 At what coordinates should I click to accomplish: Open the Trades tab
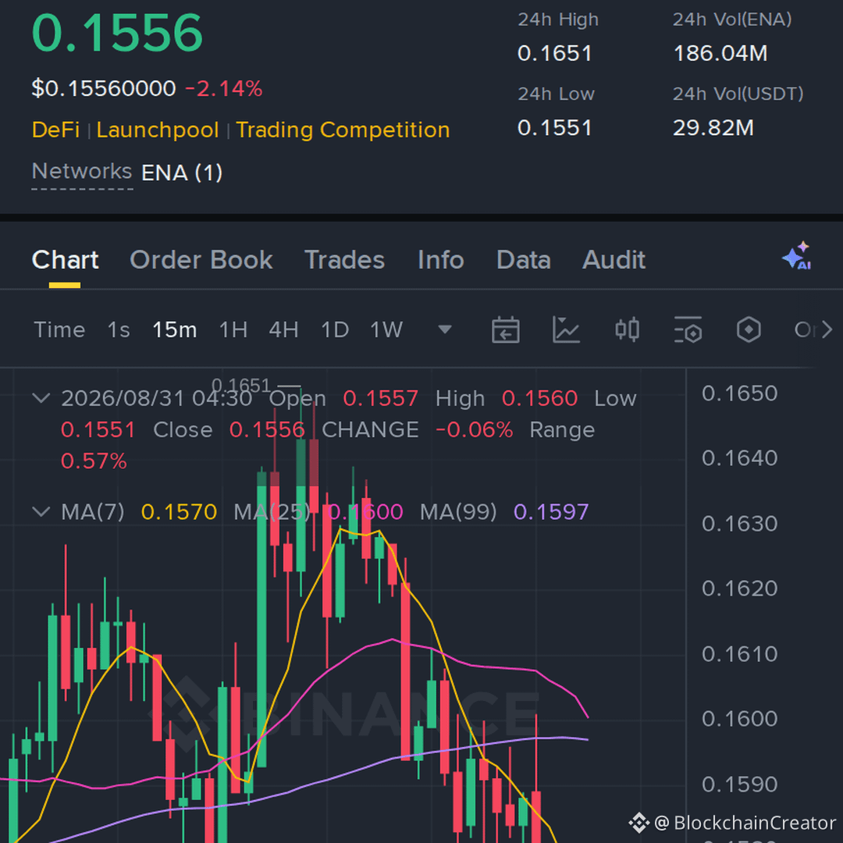point(345,260)
